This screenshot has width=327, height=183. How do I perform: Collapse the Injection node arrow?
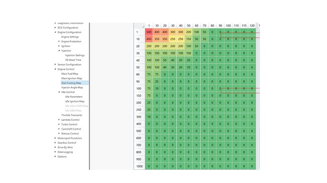tap(59, 50)
